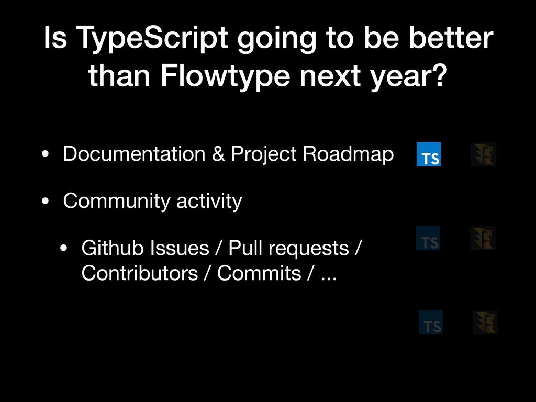Click the word Roadmap in first bullet
The image size is (536, 402).
click(x=348, y=154)
